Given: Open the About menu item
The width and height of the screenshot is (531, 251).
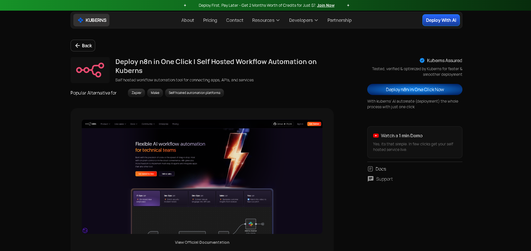Looking at the screenshot, I should 188,20.
